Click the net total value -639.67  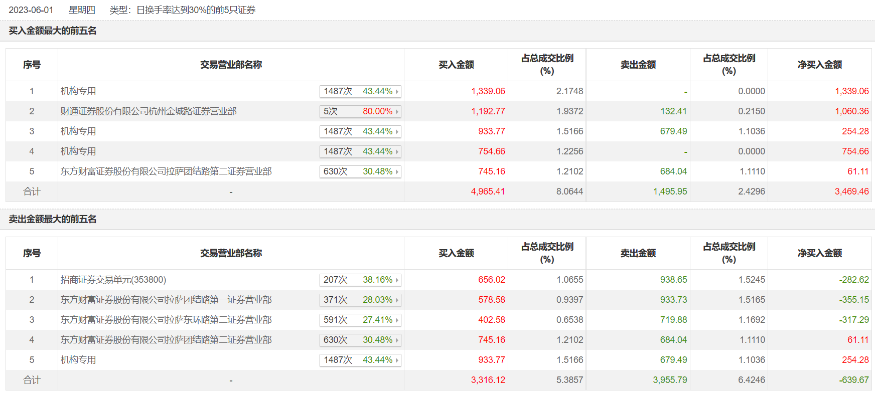tap(854, 380)
